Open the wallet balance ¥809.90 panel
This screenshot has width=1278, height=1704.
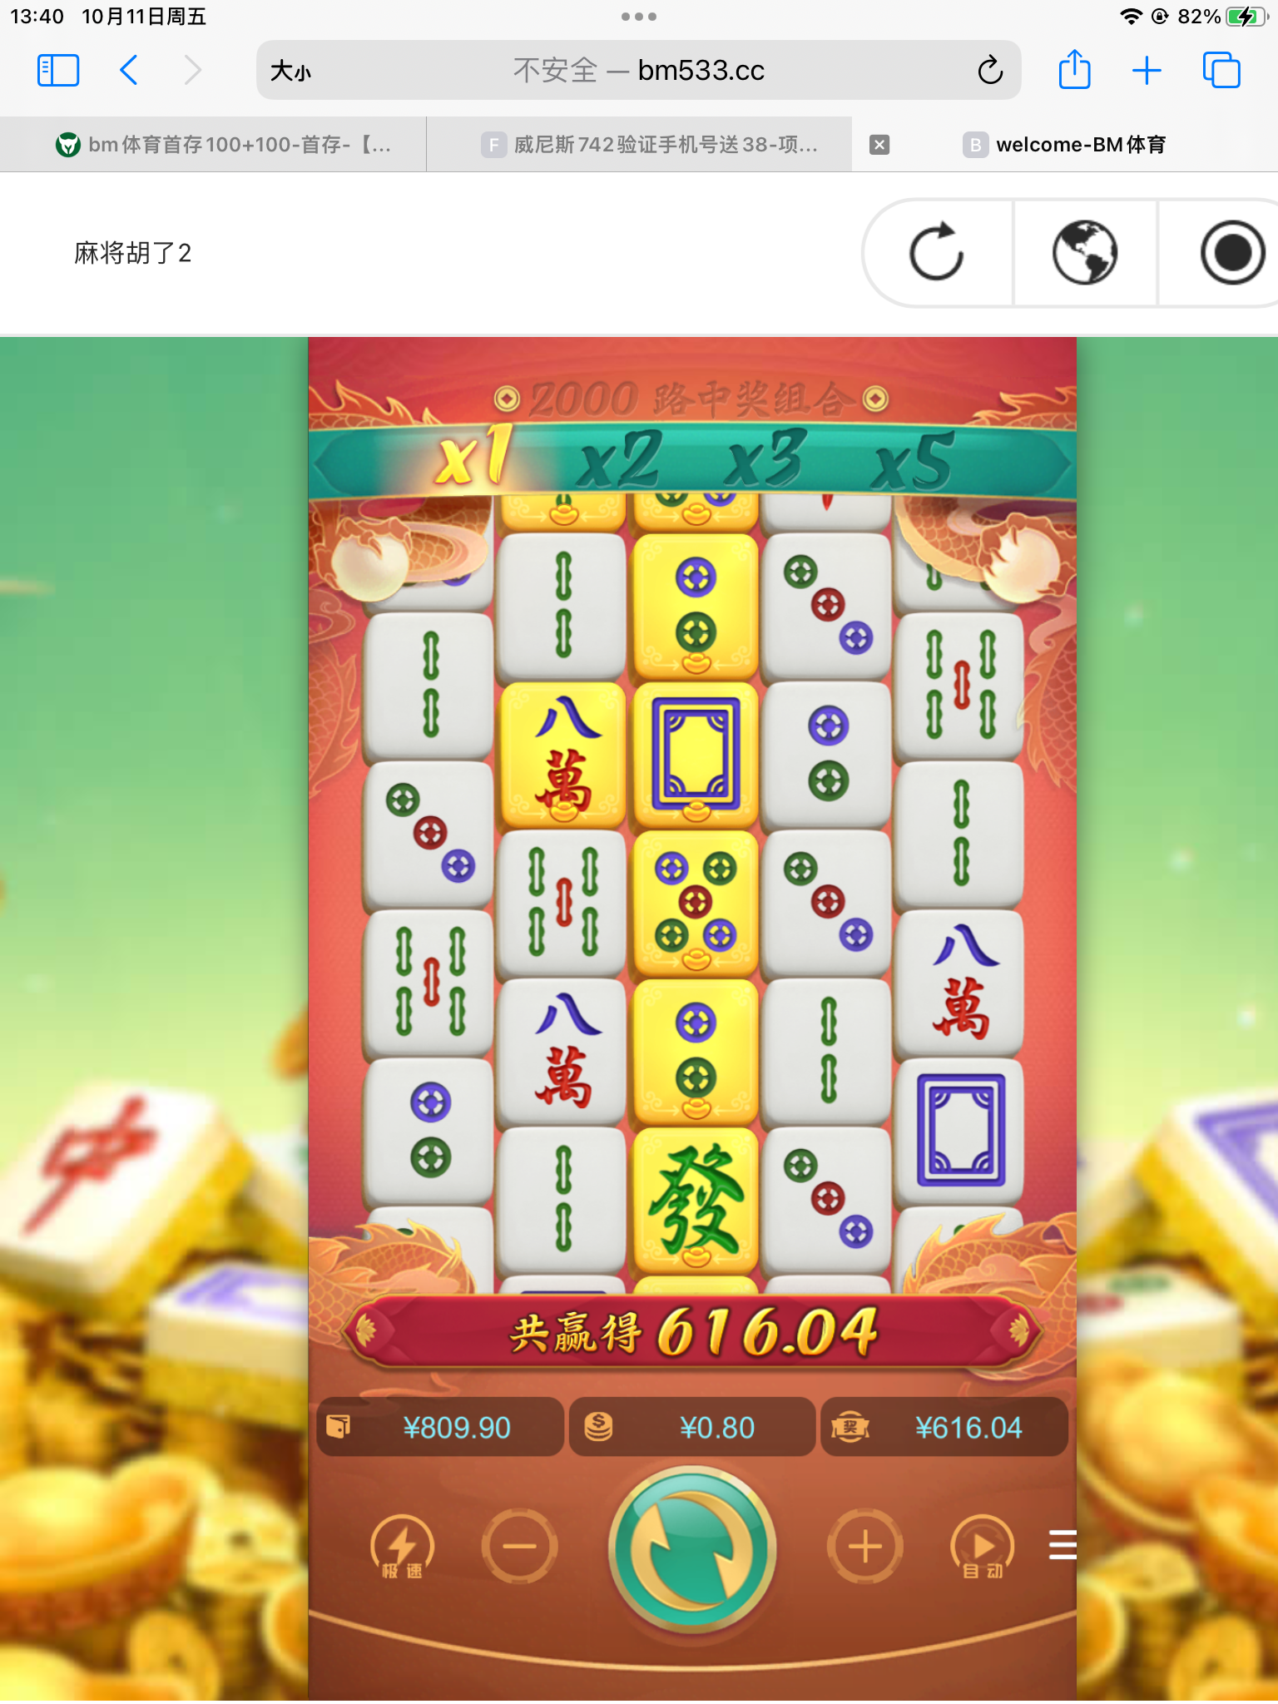440,1427
